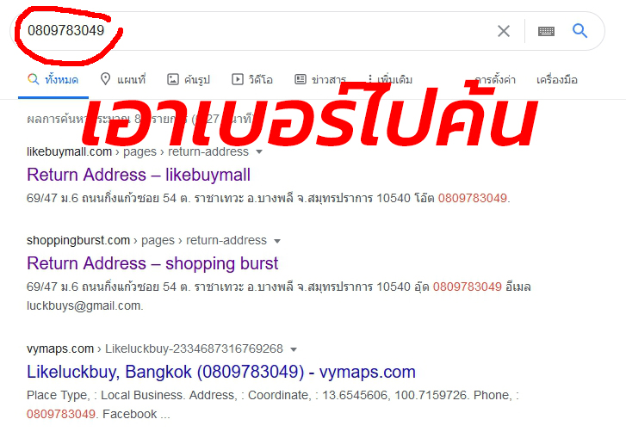The height and width of the screenshot is (444, 626).
Task: Select the map pin icon for แผนที่
Action: click(105, 79)
